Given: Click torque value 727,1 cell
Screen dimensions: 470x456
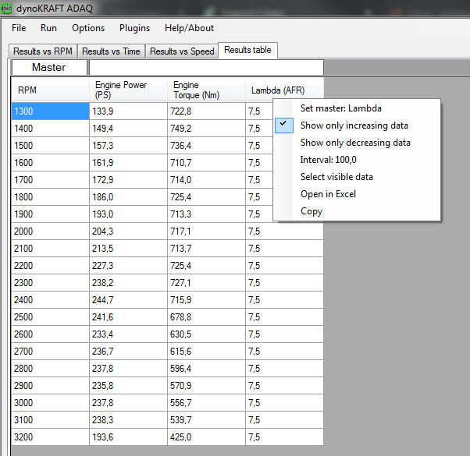Looking at the screenshot, I should coord(206,283).
